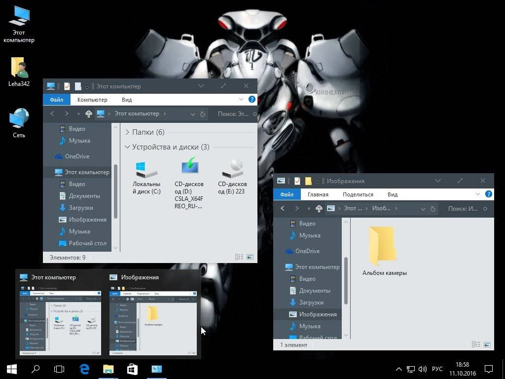This screenshot has height=379, width=505.
Task: Open Вид tab in Изображения window
Action: [392, 194]
